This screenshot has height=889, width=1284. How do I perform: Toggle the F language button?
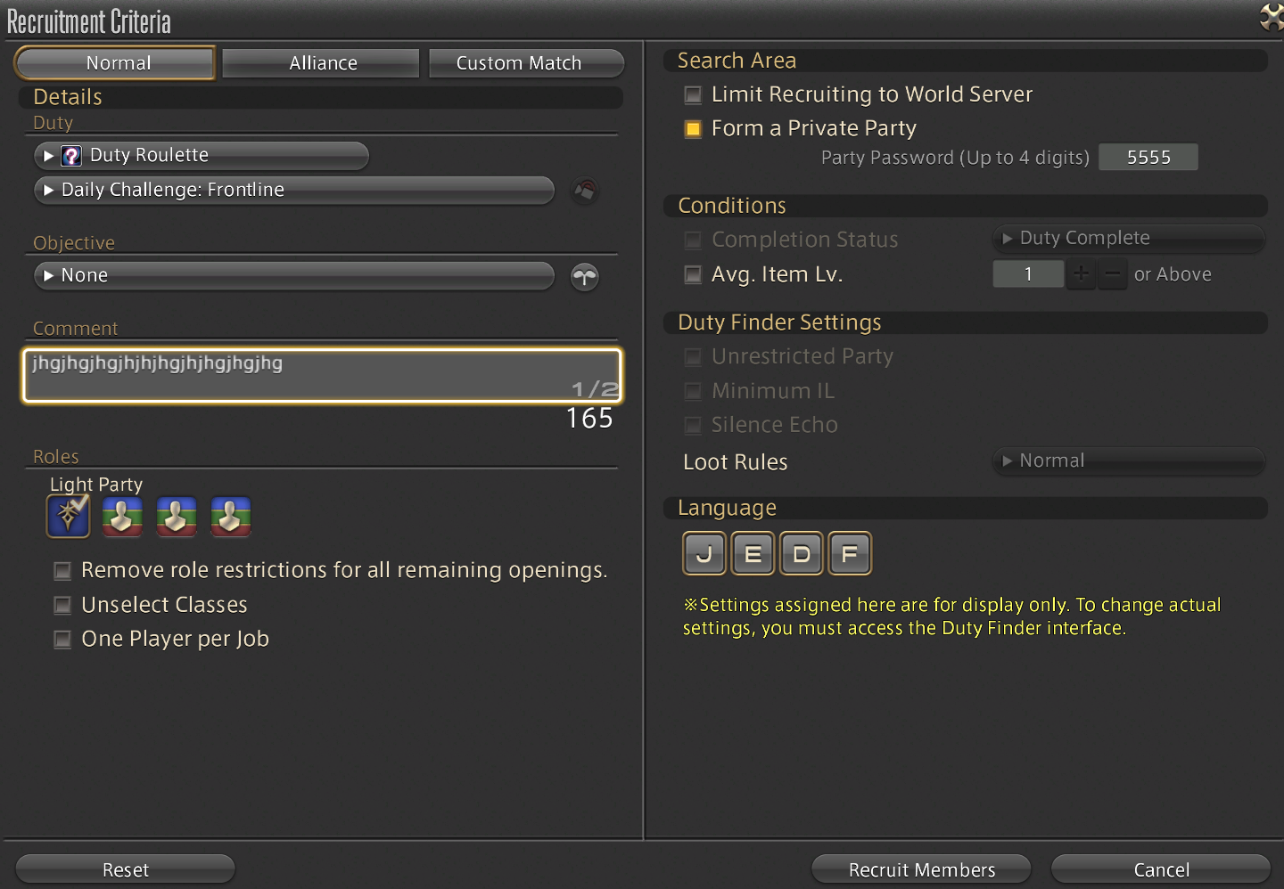point(849,554)
